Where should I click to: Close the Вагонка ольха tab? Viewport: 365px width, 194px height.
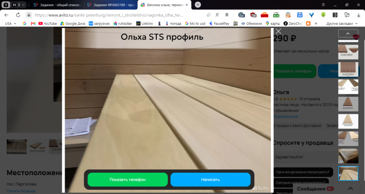pyautogui.click(x=187, y=5)
